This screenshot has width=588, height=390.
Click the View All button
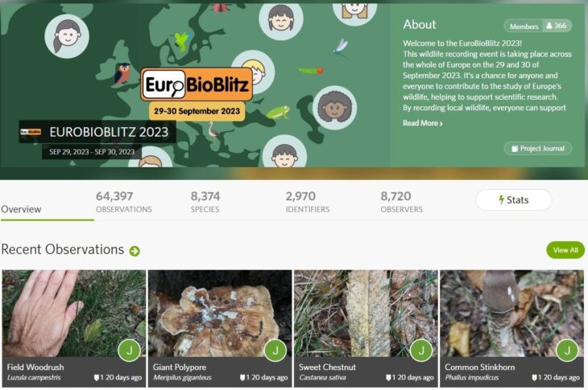[x=565, y=250]
